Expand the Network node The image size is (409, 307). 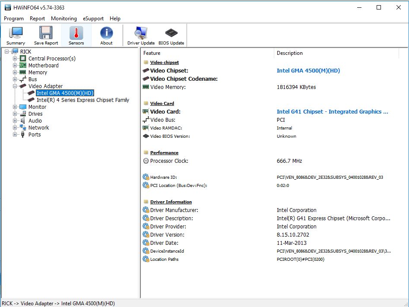point(15,127)
